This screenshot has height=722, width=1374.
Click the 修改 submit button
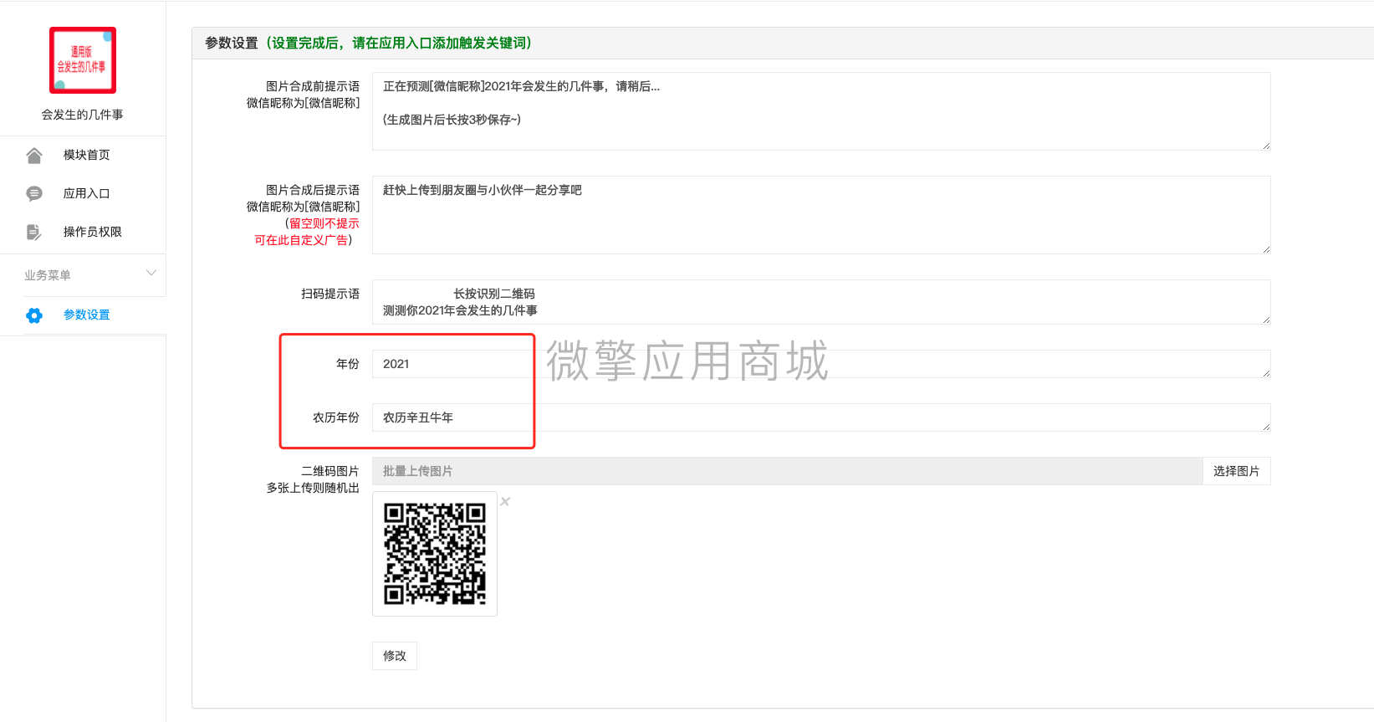[395, 656]
